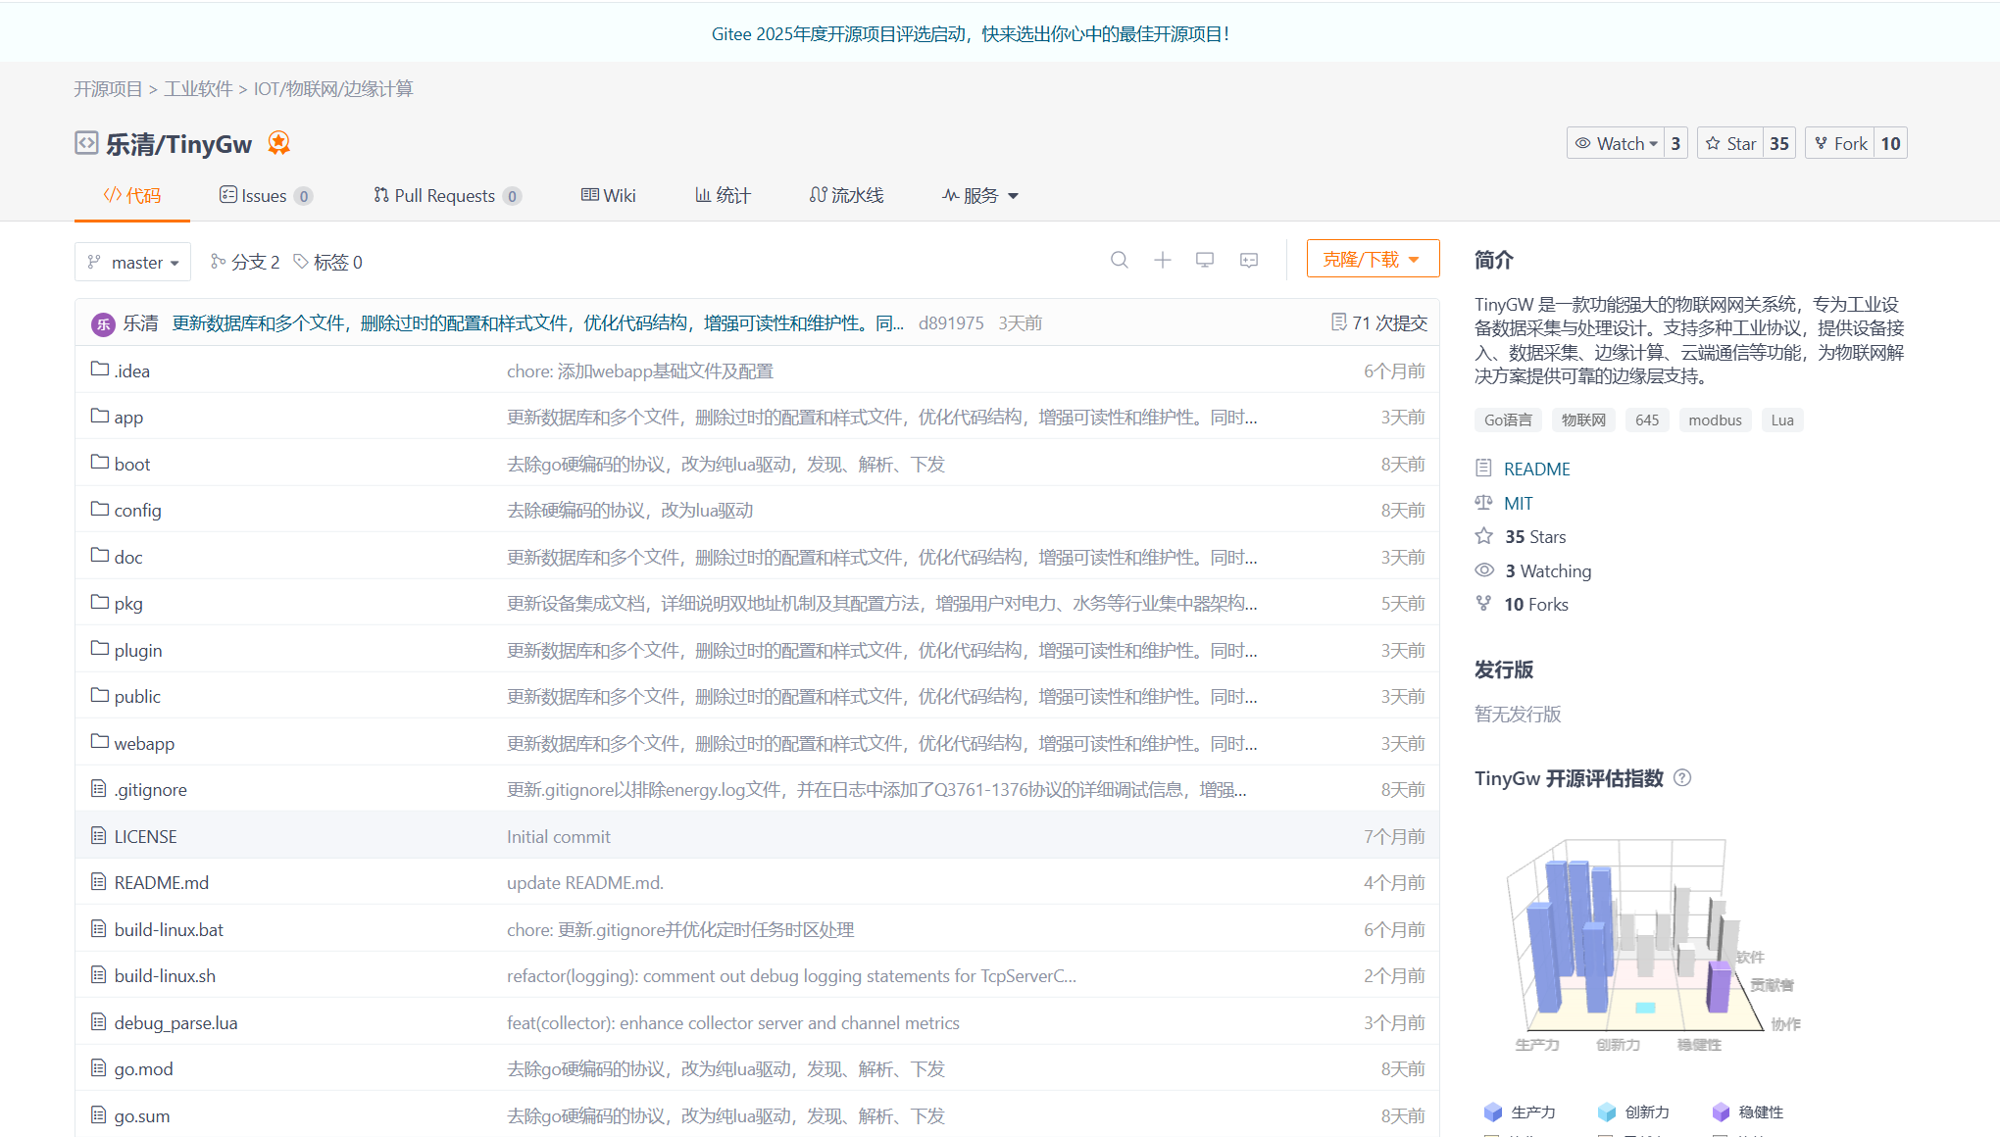
Task: Navigate to 工业软件 in the breadcrumb
Action: (199, 88)
